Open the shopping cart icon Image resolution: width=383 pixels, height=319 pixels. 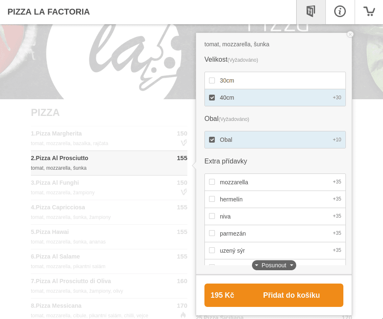click(x=369, y=12)
